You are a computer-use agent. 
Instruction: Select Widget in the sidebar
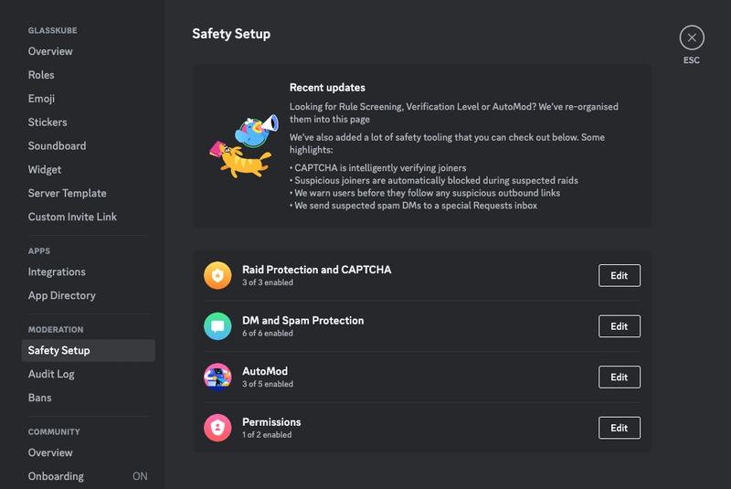click(88, 170)
